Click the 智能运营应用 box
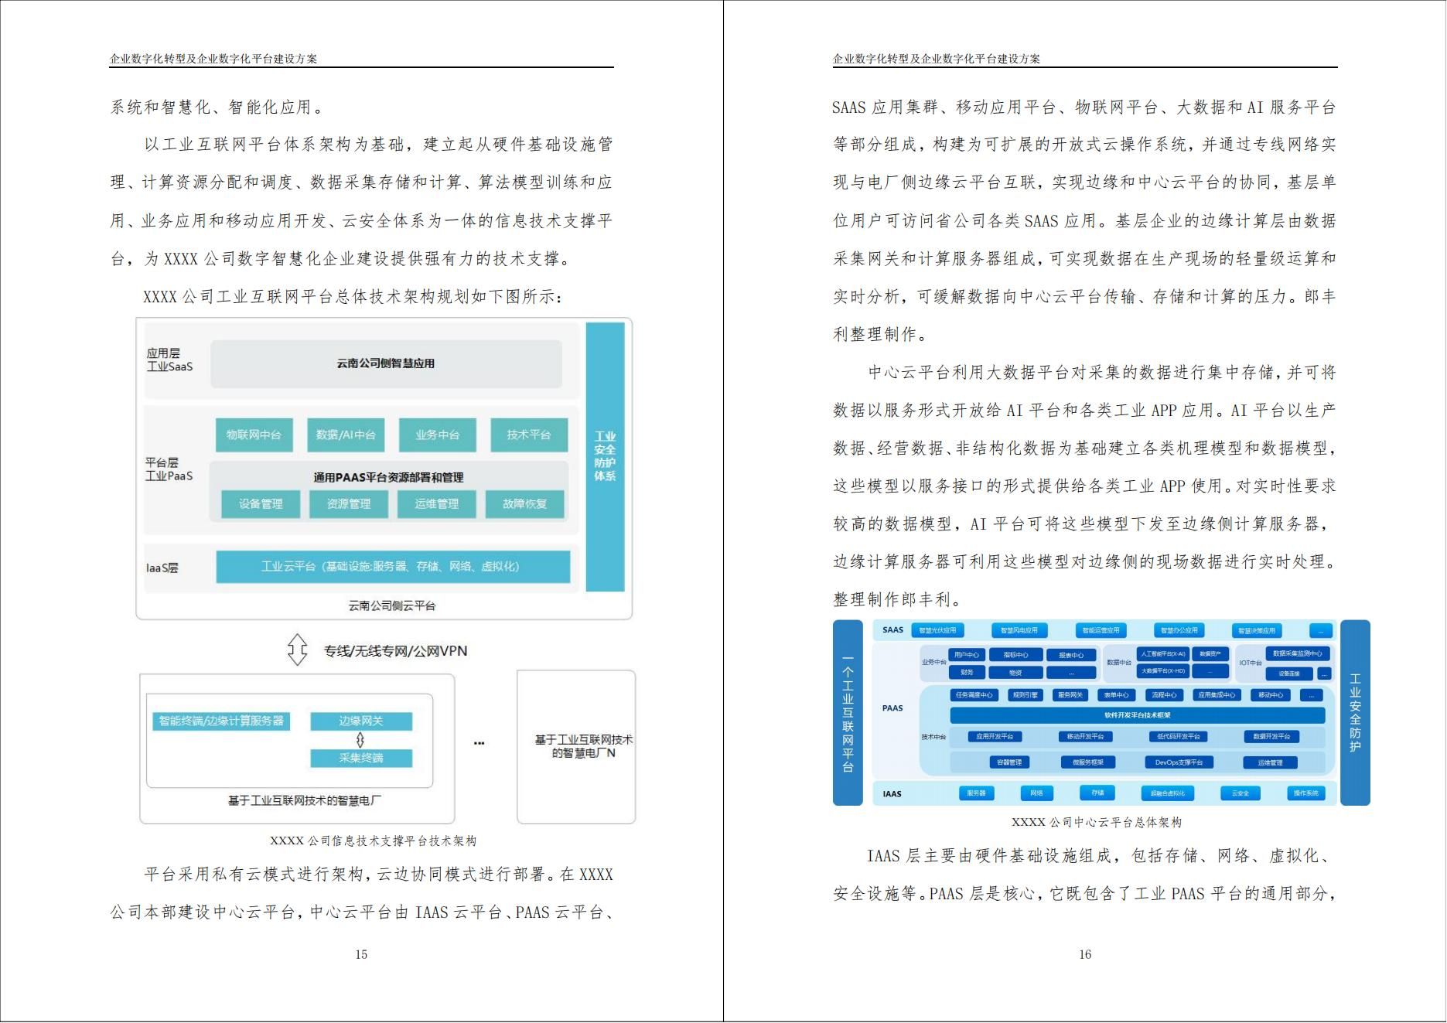The height and width of the screenshot is (1023, 1447). coord(1101,630)
